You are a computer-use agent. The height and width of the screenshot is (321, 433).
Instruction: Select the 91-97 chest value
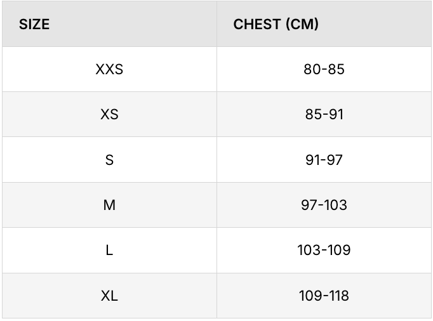click(x=324, y=160)
